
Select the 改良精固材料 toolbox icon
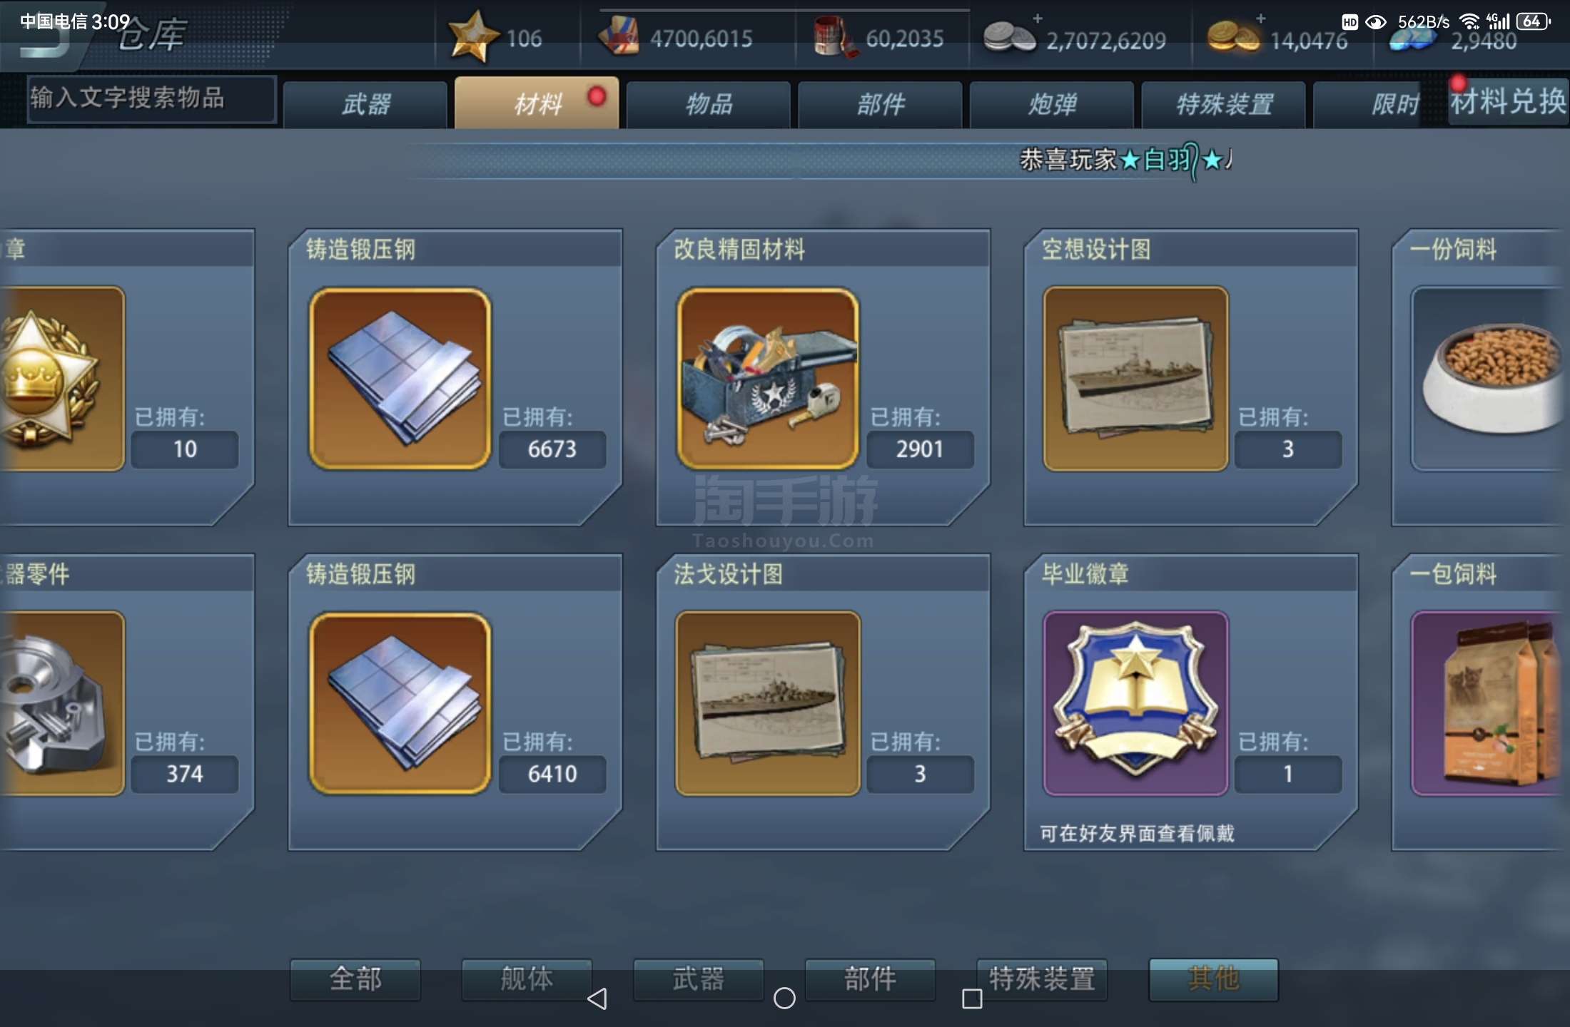click(768, 379)
